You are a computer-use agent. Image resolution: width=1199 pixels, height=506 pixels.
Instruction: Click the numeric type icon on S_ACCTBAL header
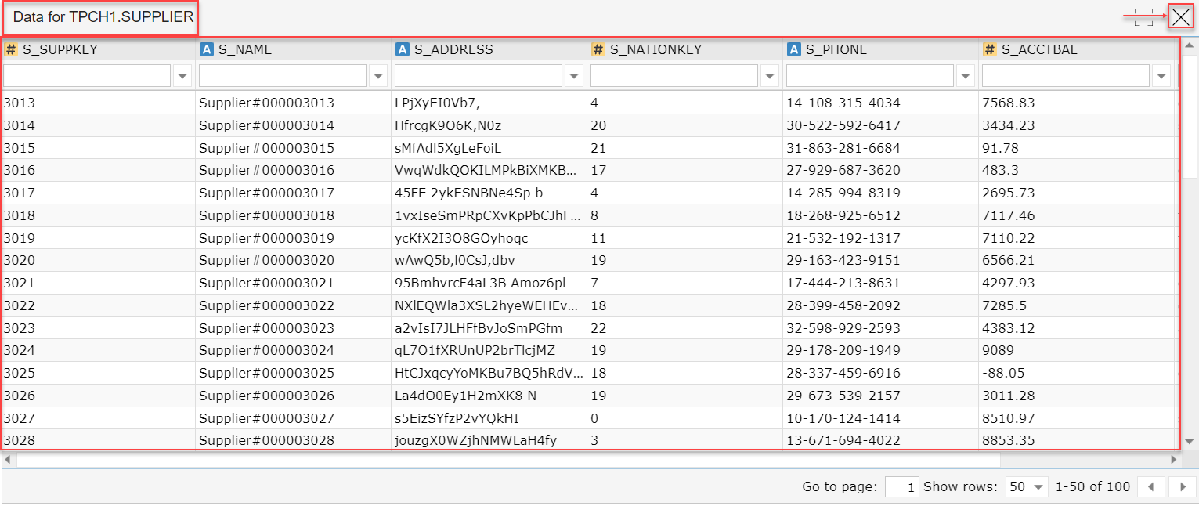pos(990,49)
